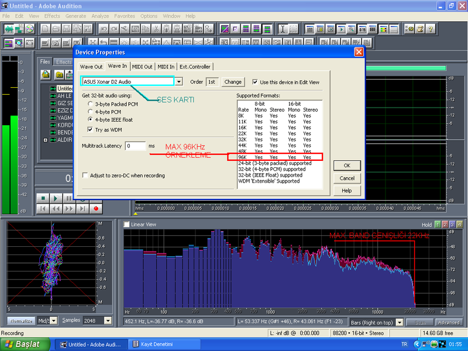The height and width of the screenshot is (351, 468).
Task: Toggle 'Use this device in Edit View'
Action: pyautogui.click(x=255, y=82)
